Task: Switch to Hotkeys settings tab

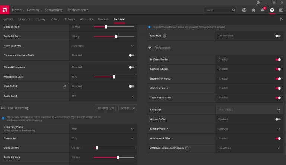Action: [x=69, y=19]
